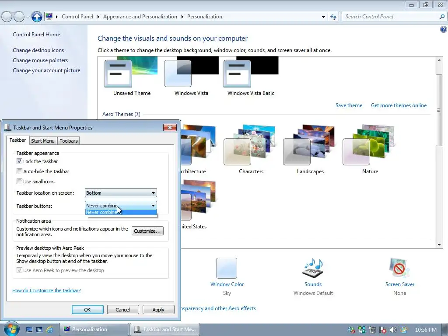This screenshot has height=336, width=448.
Task: Click the Apply button
Action: (x=158, y=310)
